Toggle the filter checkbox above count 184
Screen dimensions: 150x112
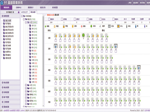pos(49,19)
